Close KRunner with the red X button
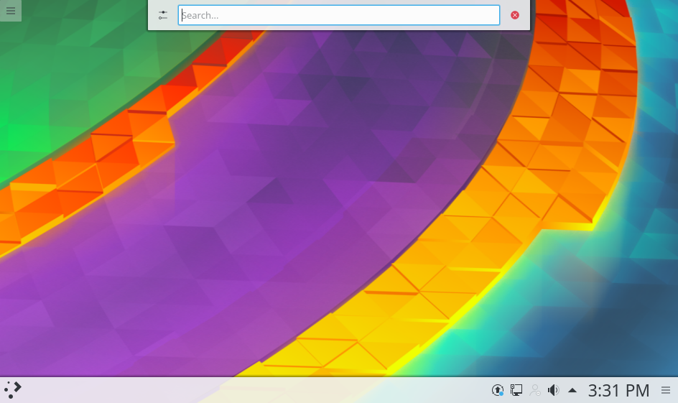The image size is (678, 403). [x=514, y=15]
